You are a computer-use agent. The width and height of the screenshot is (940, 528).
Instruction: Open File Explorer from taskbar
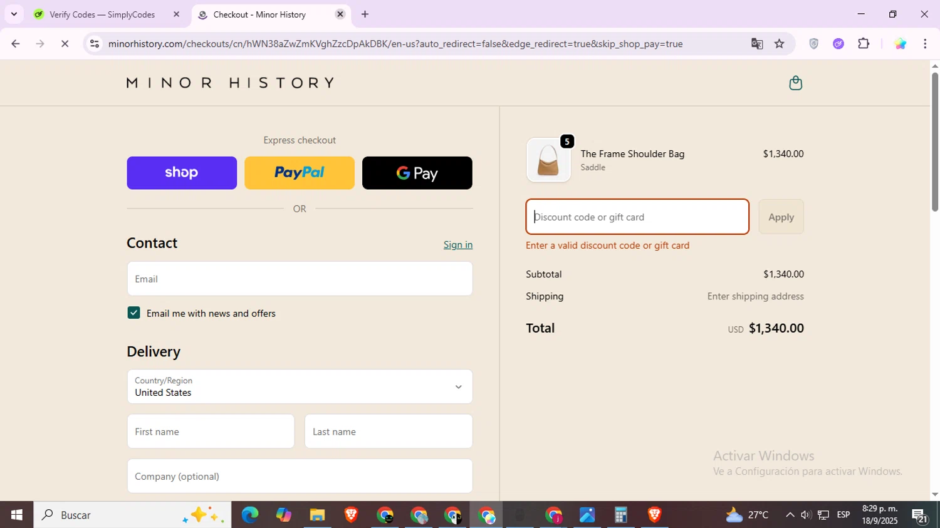(x=317, y=515)
